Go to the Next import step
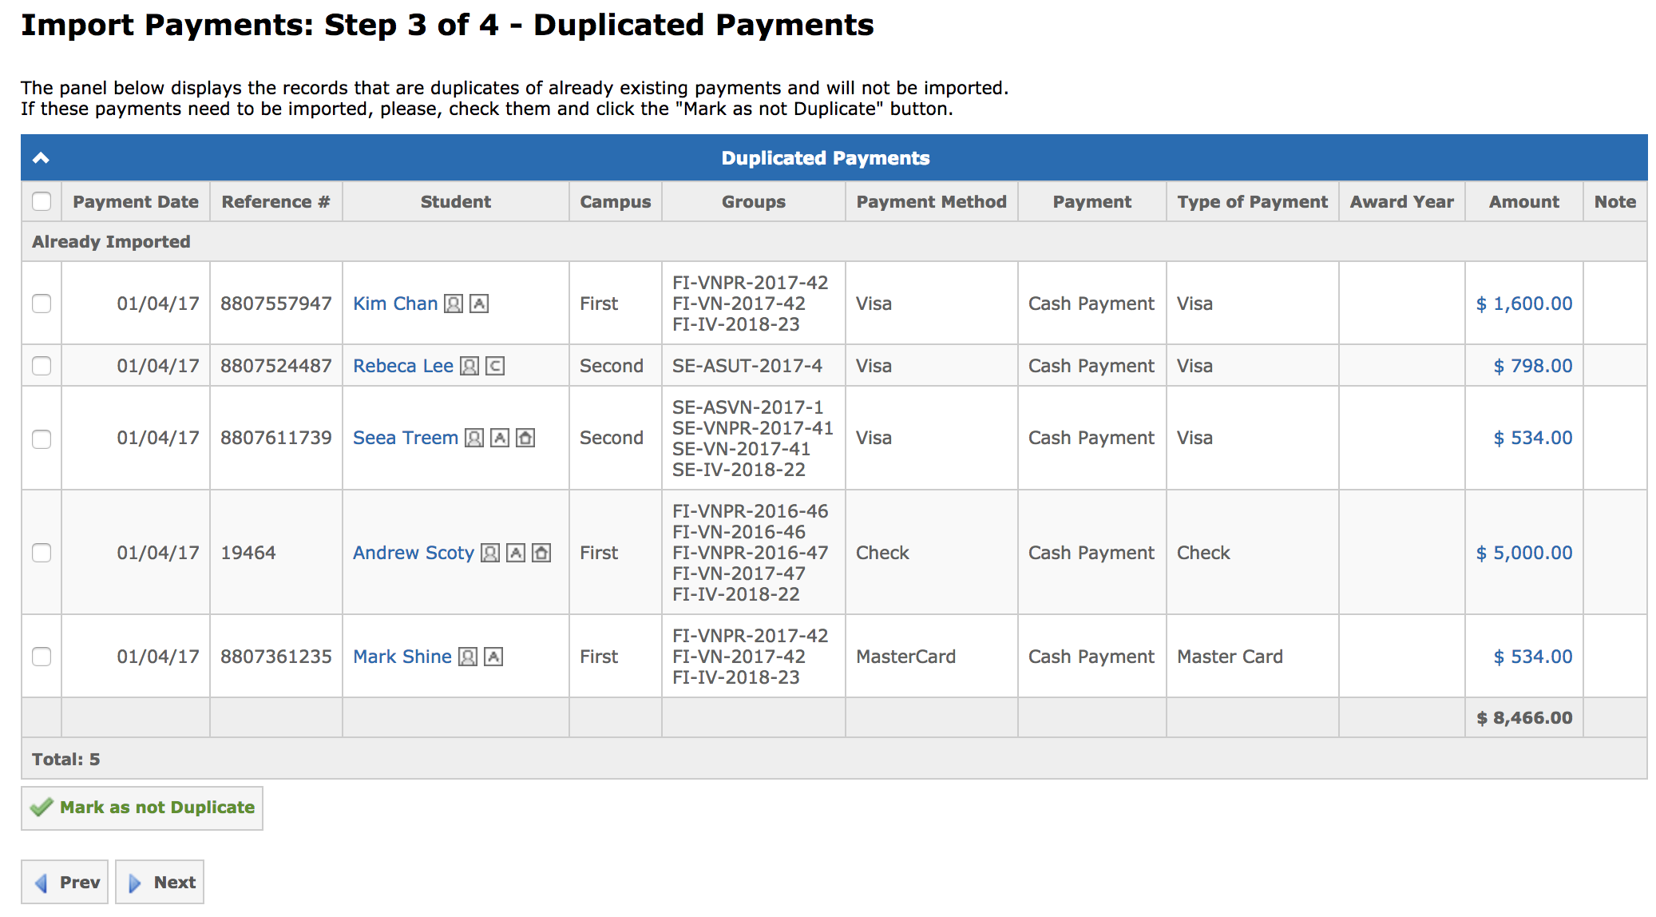Image resolution: width=1656 pixels, height=917 pixels. [x=160, y=882]
